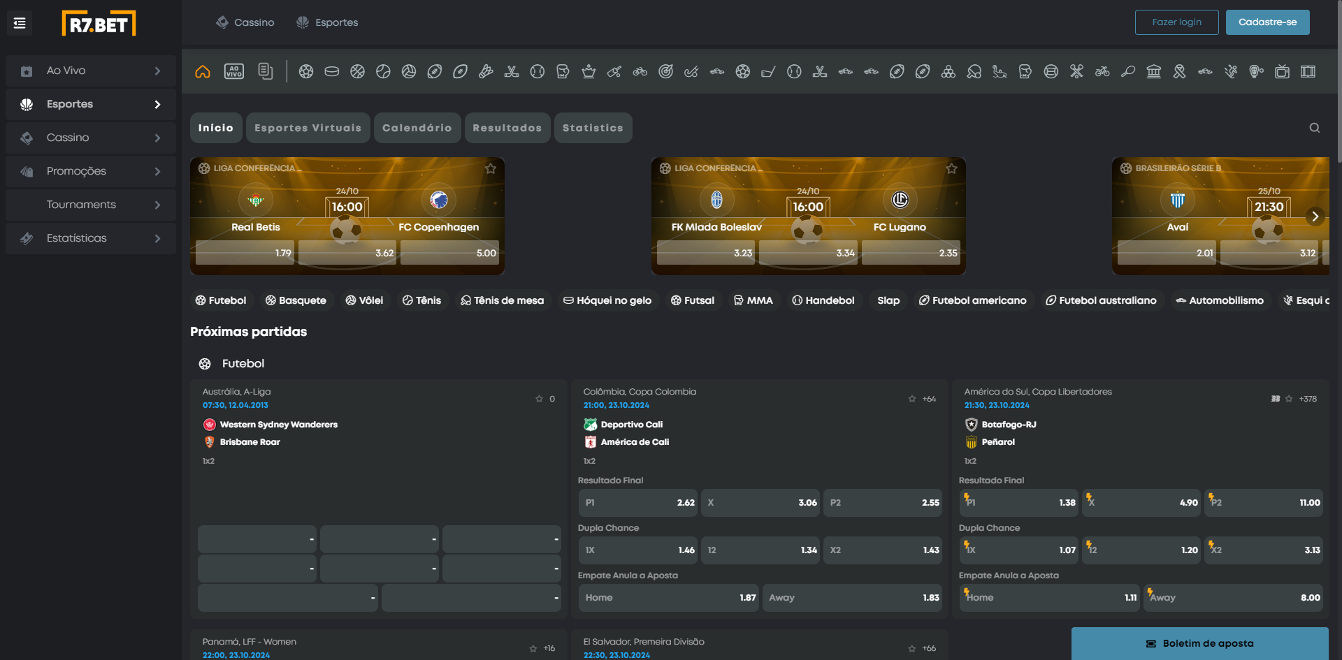Viewport: 1342px width, 660px height.
Task: Select the darts target icon
Action: point(665,71)
